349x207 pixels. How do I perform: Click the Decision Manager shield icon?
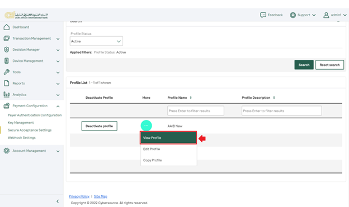[x=7, y=50]
